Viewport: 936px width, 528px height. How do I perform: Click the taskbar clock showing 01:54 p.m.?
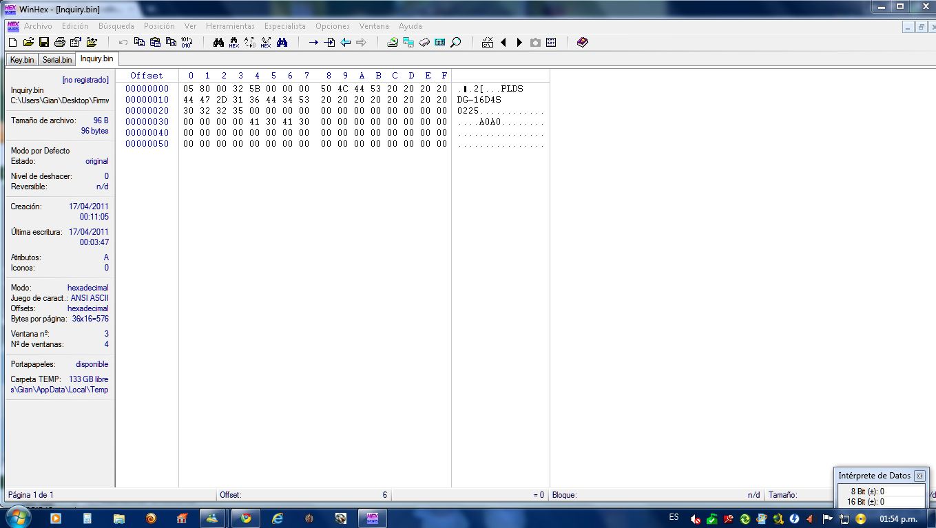(x=898, y=518)
